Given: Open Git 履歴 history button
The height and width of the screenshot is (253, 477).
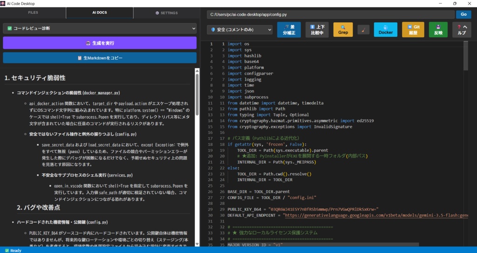Looking at the screenshot, I should [413, 29].
